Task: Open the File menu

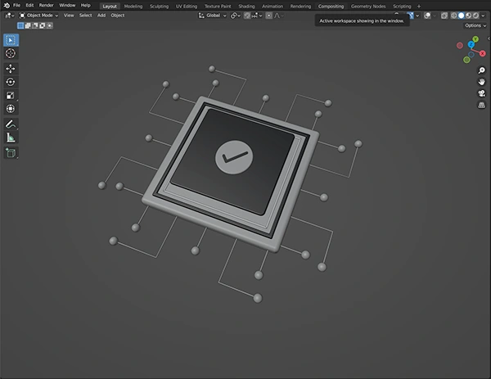Action: point(16,6)
